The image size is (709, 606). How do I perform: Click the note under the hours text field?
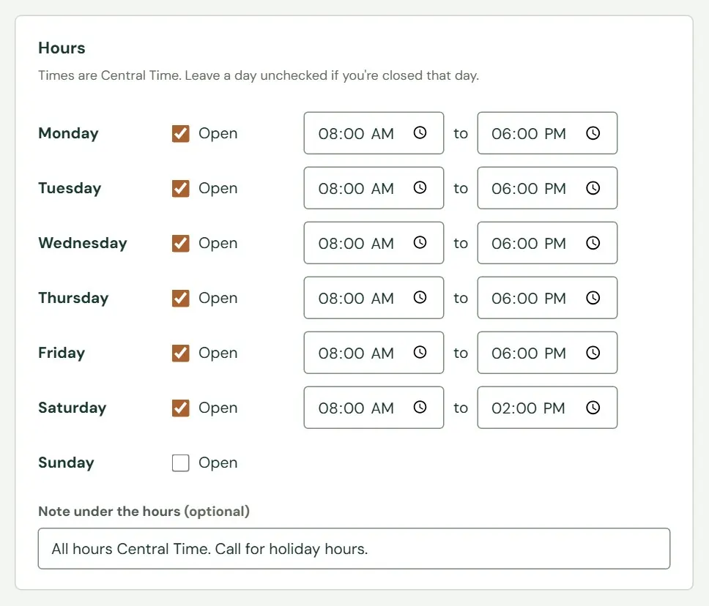[x=354, y=549]
